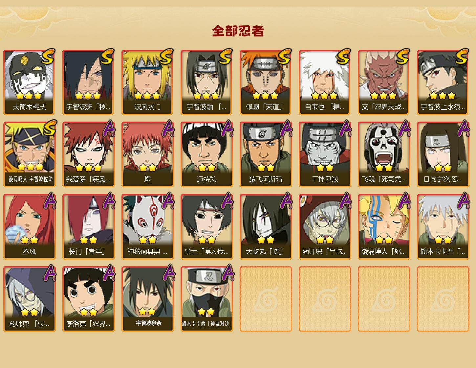Select the 猿飞阿斯玛 card

coord(266,154)
